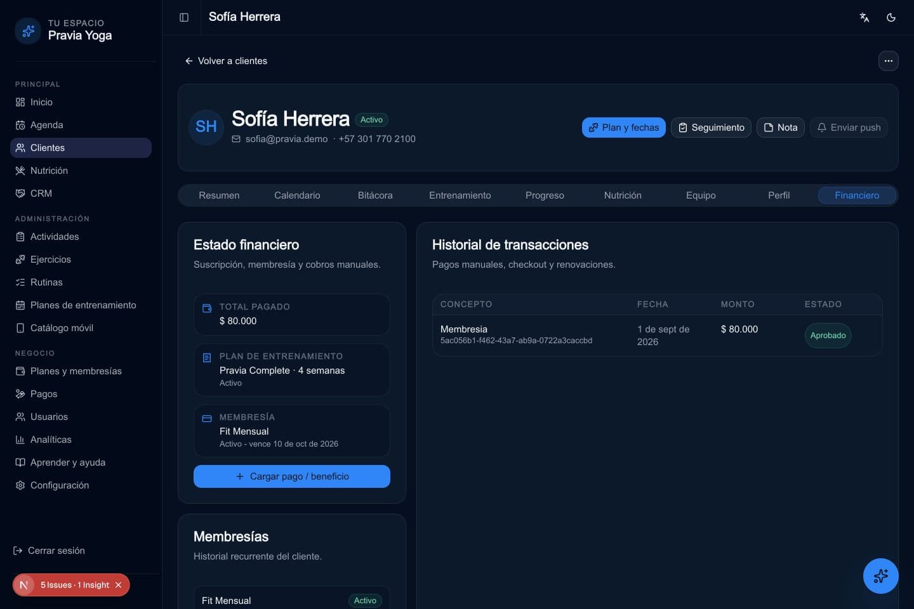Click Cerrar sesión to log out

[50, 551]
